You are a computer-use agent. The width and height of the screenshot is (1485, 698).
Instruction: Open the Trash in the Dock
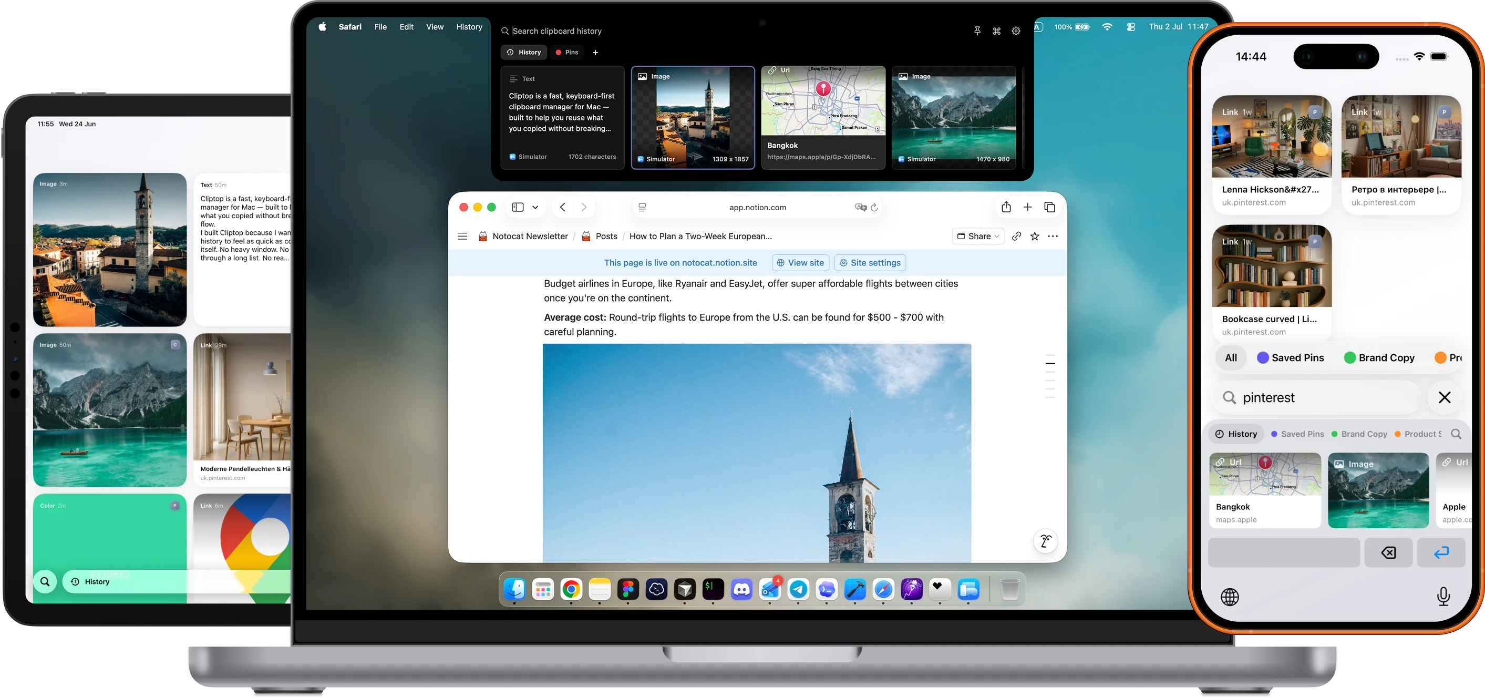coord(1009,589)
